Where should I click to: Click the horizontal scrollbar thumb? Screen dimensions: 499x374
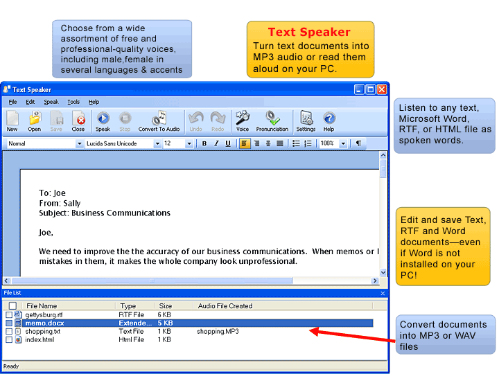pos(152,280)
